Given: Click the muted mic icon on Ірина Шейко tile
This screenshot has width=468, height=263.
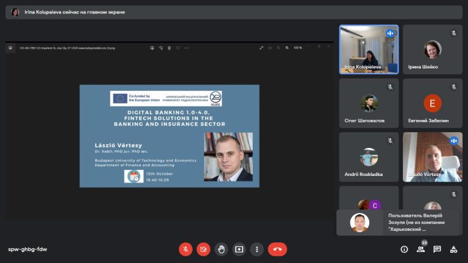Looking at the screenshot, I should coord(453,33).
